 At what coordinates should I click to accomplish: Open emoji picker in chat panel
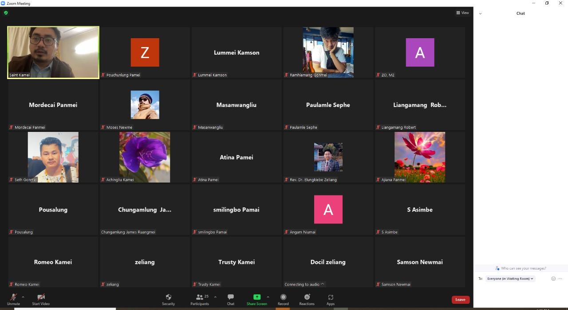tap(553, 278)
